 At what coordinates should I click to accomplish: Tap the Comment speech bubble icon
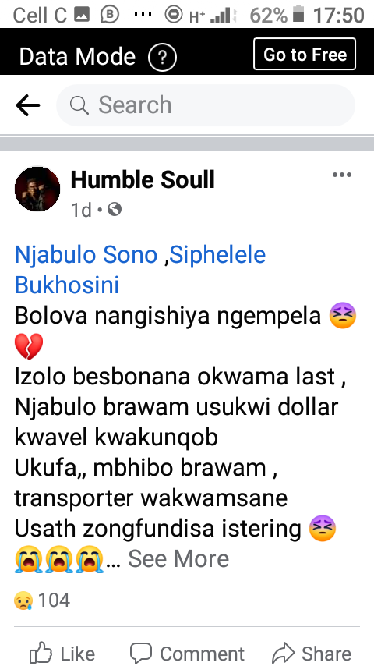coord(141,653)
